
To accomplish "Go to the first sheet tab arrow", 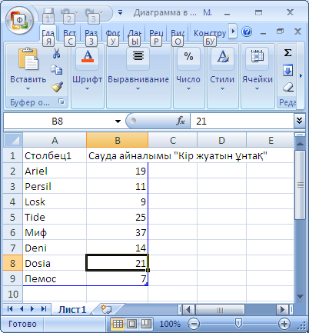I will (x=10, y=308).
